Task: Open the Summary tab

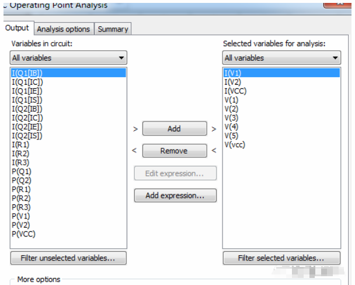Action: [x=112, y=29]
